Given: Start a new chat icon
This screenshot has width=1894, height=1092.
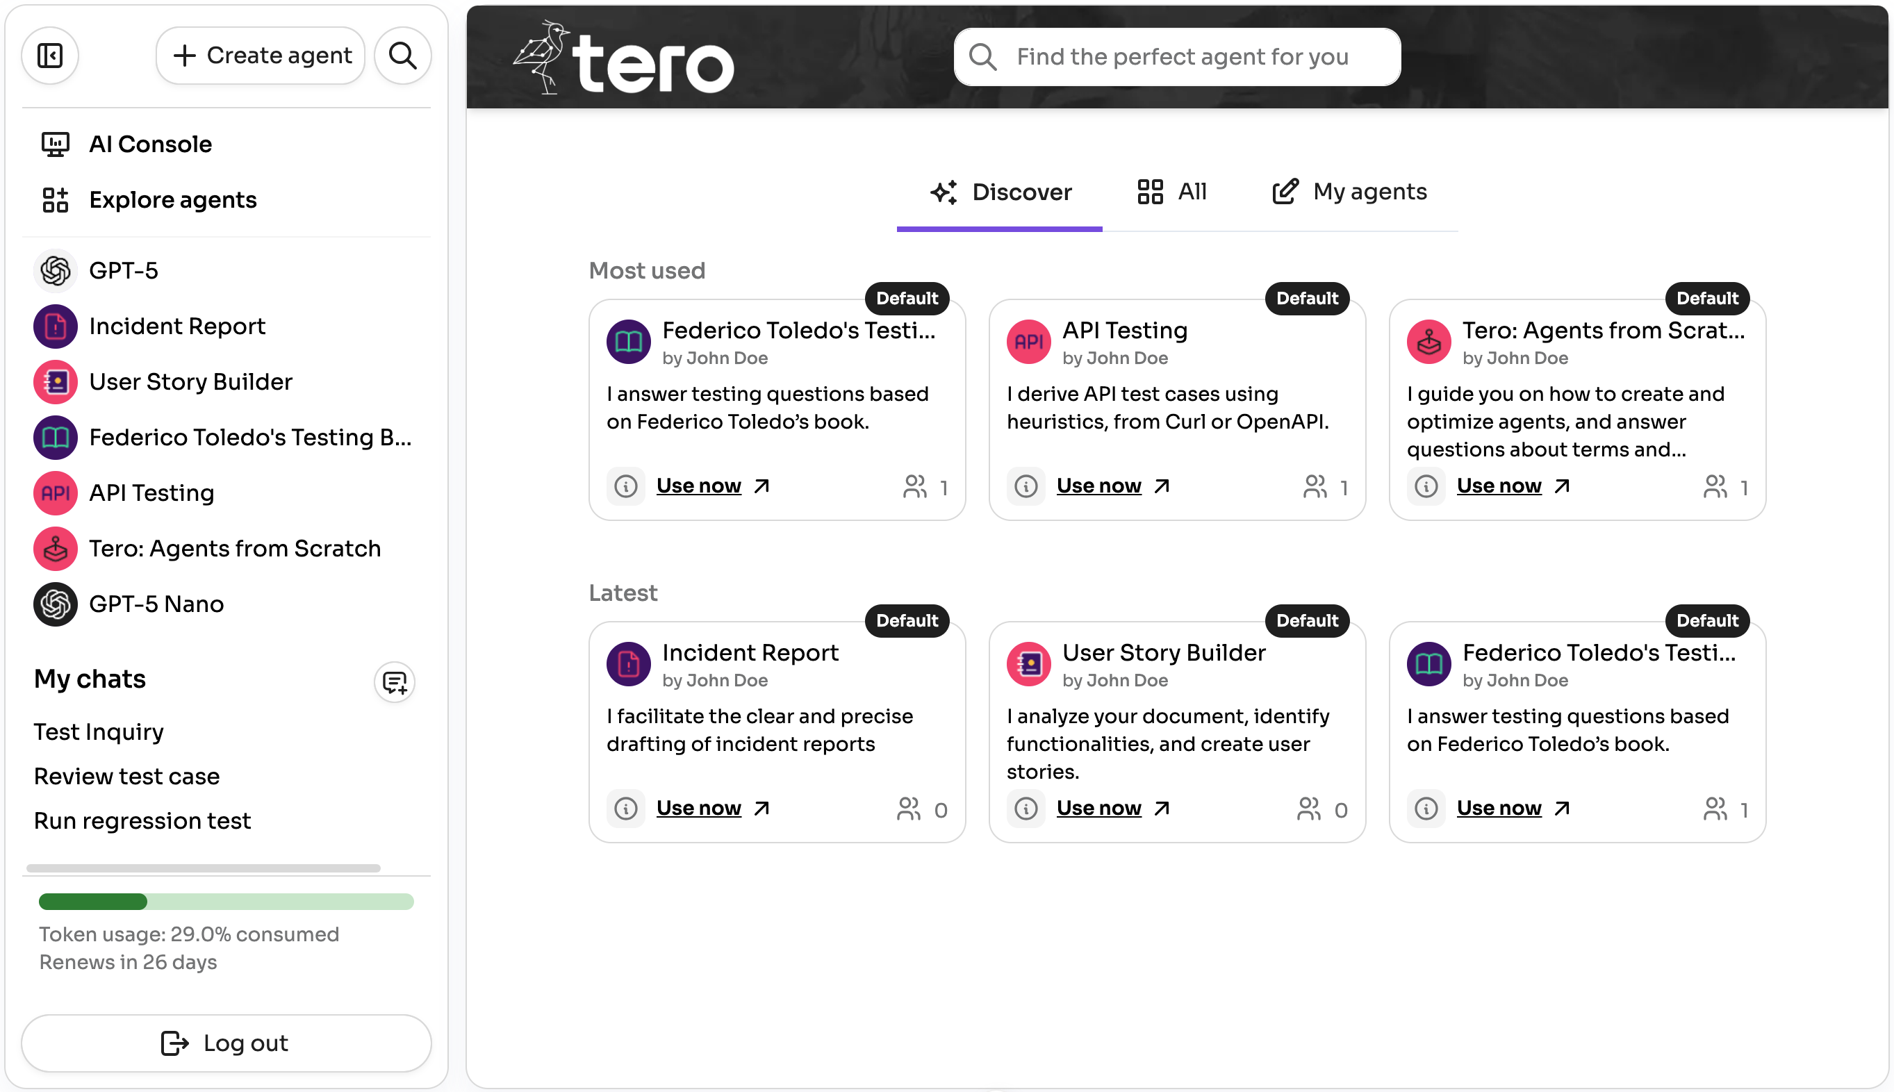Looking at the screenshot, I should pyautogui.click(x=395, y=681).
